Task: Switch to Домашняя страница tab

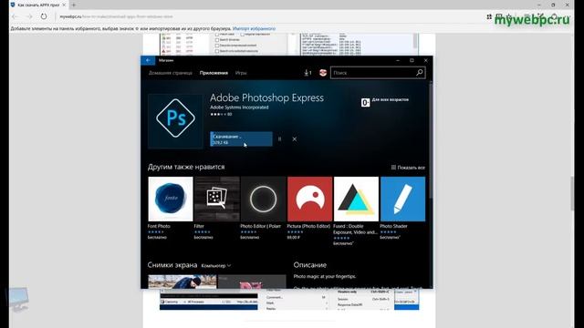Action: coord(171,73)
